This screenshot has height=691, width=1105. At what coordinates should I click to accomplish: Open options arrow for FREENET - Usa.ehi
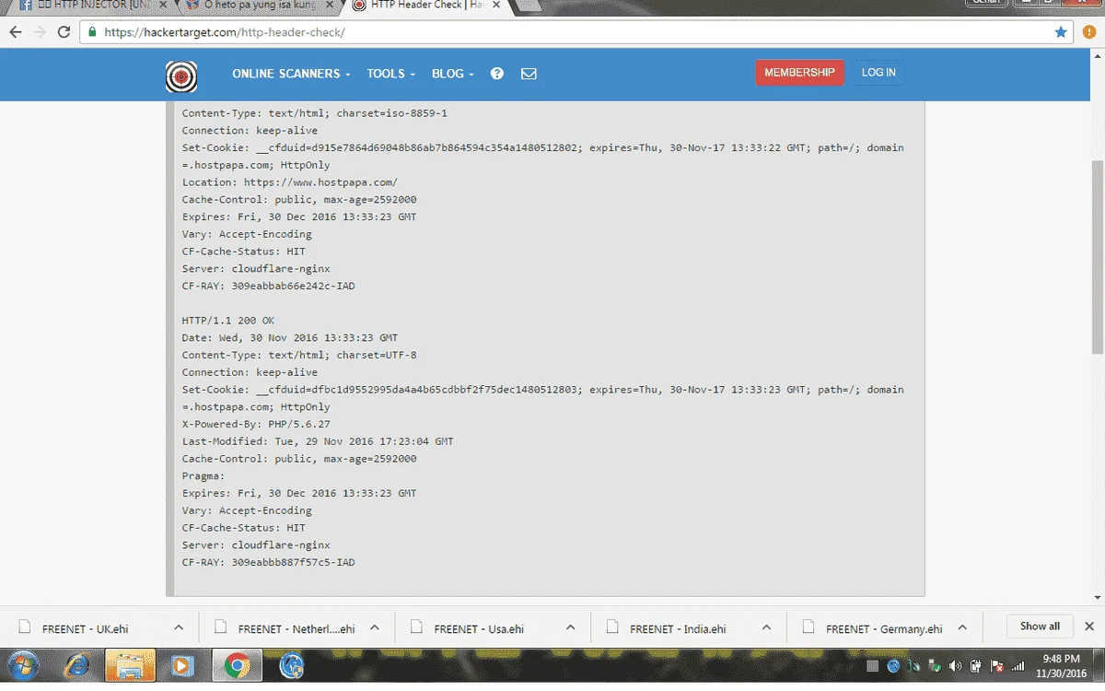click(571, 627)
